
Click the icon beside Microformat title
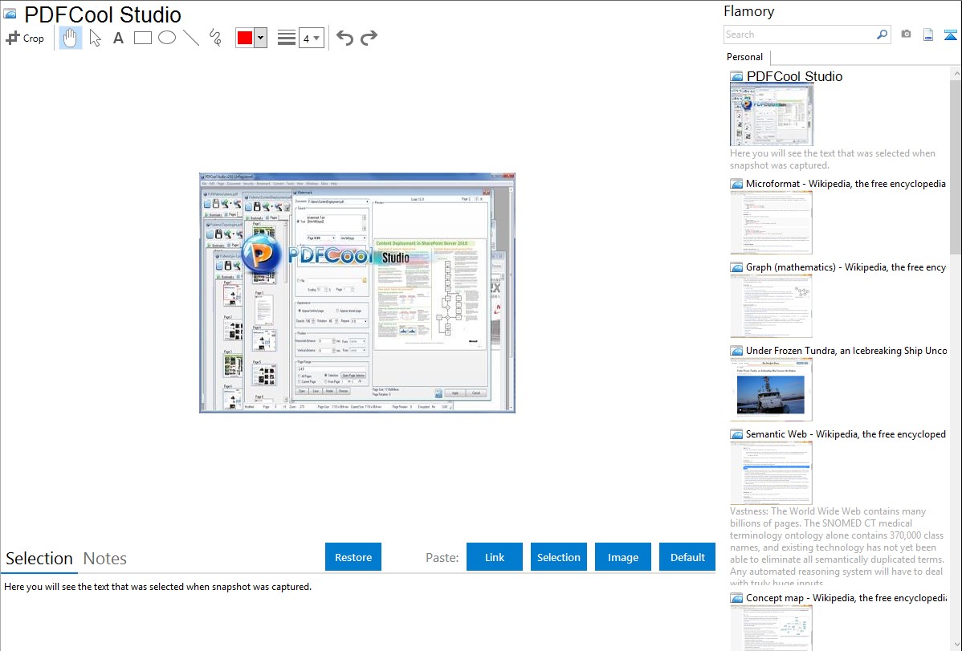pos(737,184)
